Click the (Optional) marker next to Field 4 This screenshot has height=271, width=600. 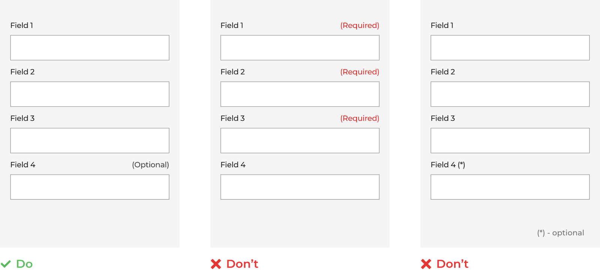click(x=150, y=165)
